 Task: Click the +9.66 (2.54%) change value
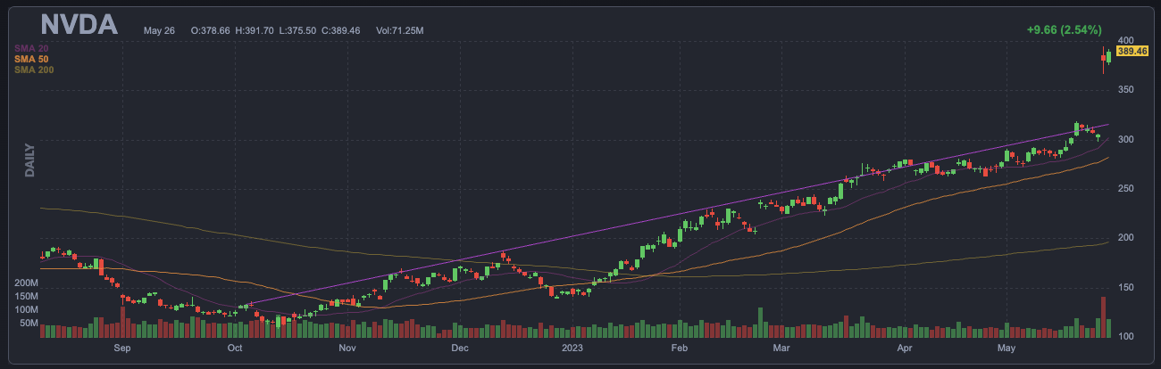click(x=1066, y=29)
